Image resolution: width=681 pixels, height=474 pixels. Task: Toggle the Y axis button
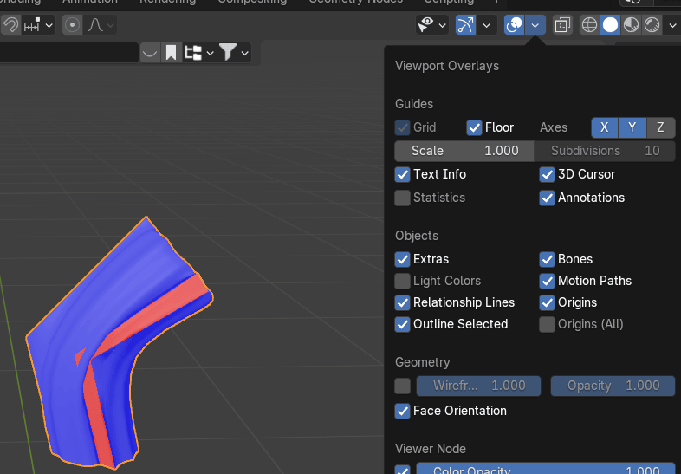point(632,127)
